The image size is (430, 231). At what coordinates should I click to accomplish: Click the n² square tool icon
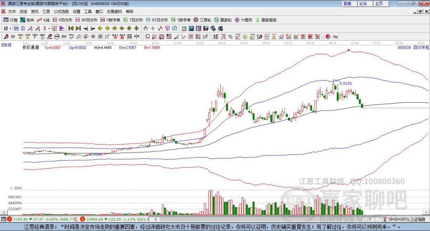click(x=71, y=36)
